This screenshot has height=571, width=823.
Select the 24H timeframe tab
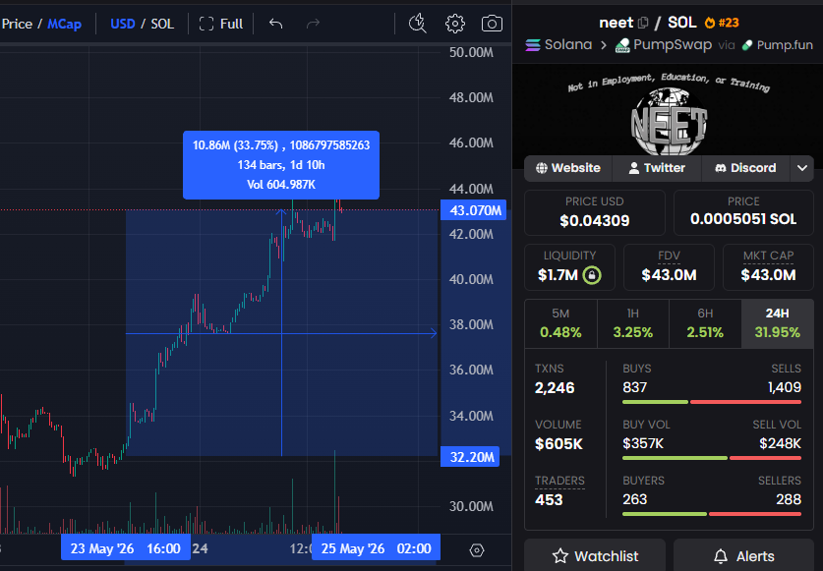click(x=778, y=323)
